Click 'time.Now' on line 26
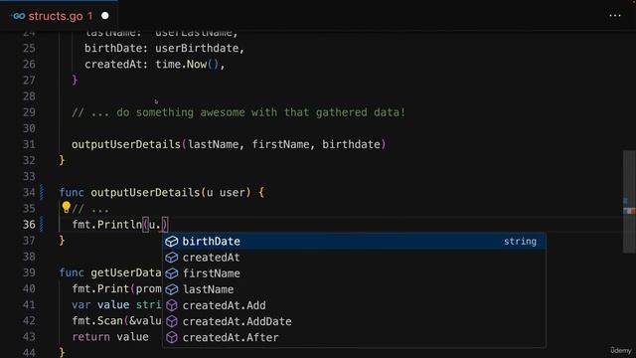 click(181, 64)
